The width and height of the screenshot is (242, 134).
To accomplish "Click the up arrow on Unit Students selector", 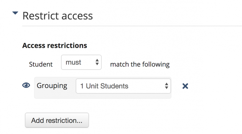I will pos(166,84).
